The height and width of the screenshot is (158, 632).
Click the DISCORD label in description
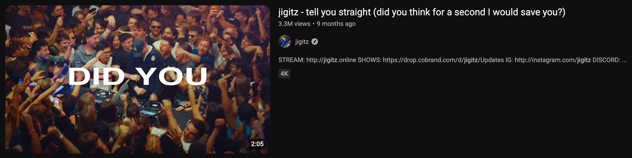click(x=606, y=60)
